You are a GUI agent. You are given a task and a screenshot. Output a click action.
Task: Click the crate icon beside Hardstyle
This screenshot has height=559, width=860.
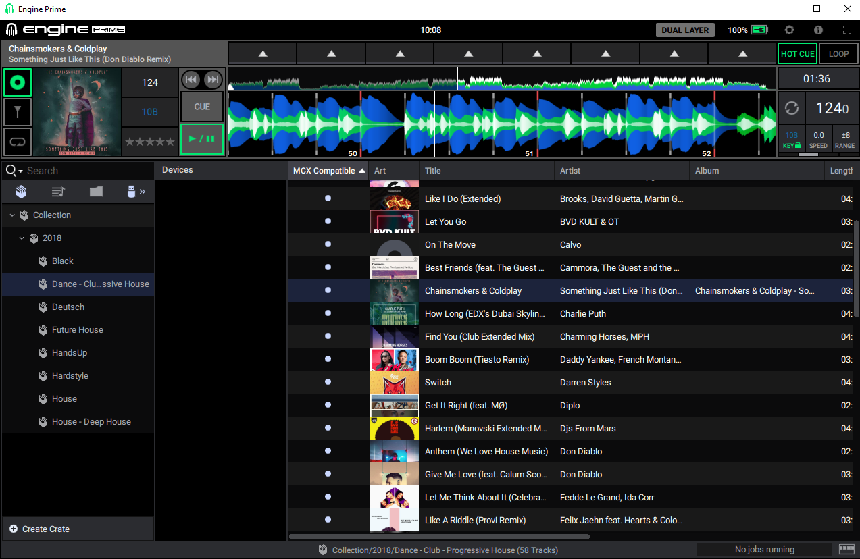pos(43,376)
